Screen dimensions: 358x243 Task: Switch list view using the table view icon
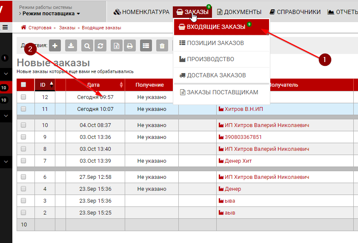[x=146, y=45]
